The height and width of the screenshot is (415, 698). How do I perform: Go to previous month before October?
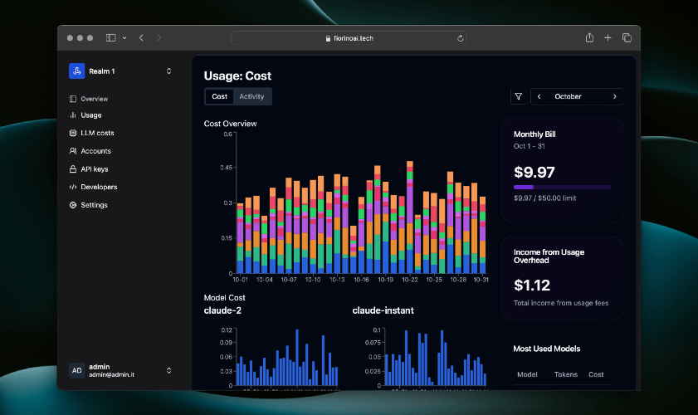point(539,96)
